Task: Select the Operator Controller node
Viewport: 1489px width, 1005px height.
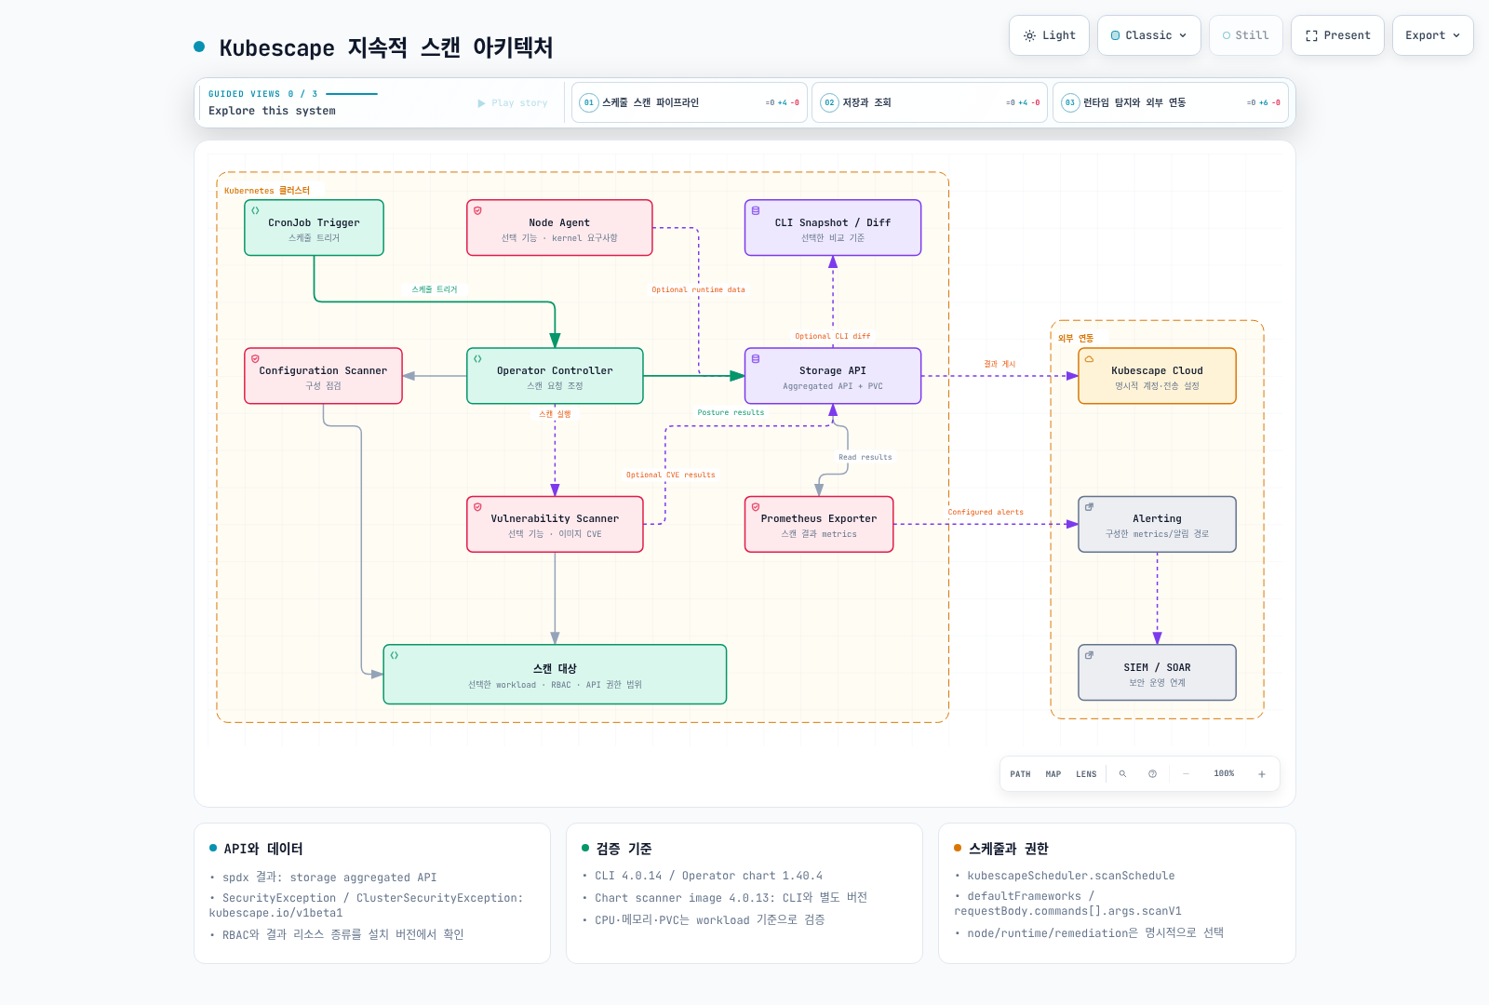Action: click(x=555, y=376)
